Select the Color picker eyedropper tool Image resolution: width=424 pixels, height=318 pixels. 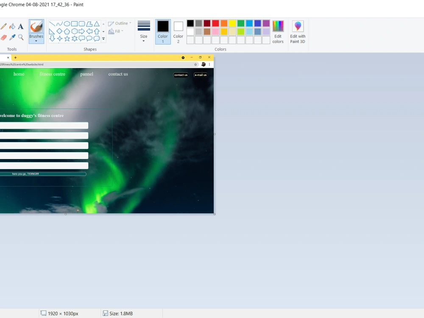[x=12, y=37]
